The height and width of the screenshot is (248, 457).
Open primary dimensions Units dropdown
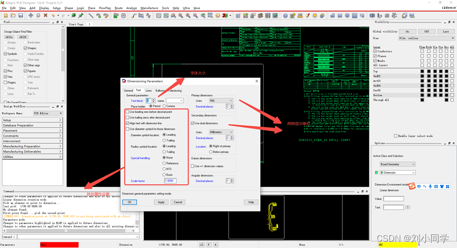point(221,100)
